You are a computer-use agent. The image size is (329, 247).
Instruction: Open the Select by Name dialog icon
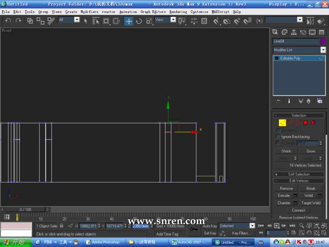pyautogui.click(x=96, y=21)
